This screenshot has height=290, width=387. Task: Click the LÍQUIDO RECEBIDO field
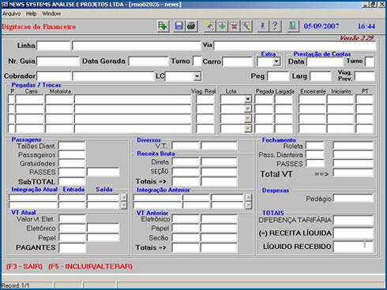353,247
